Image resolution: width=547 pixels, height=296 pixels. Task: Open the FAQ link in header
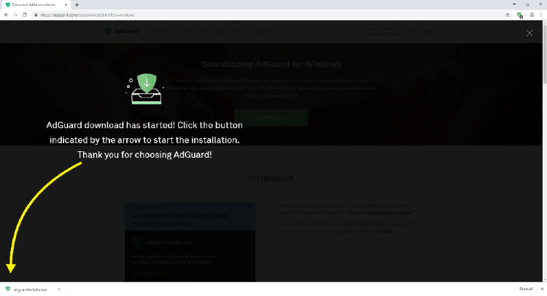pyautogui.click(x=239, y=31)
